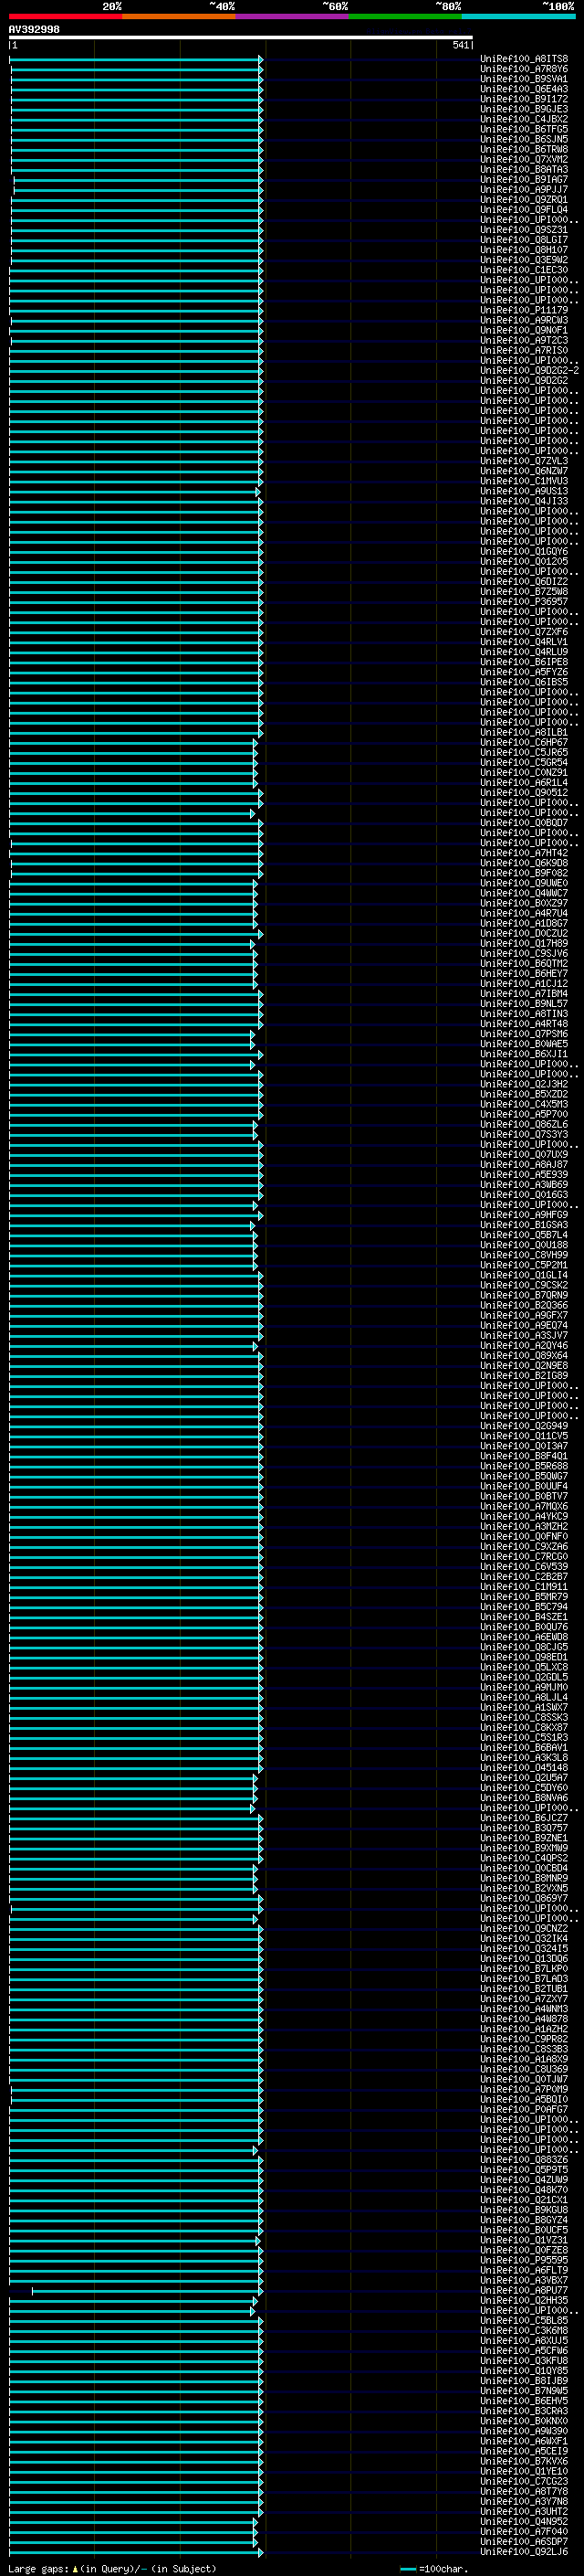The width and height of the screenshot is (584, 2576).
Task: Select hit label UniRef100_Q86ZL6
Action: (524, 1124)
